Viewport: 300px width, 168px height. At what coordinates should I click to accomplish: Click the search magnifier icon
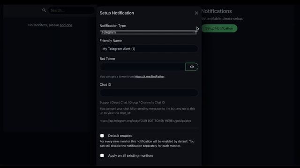pos(44,10)
